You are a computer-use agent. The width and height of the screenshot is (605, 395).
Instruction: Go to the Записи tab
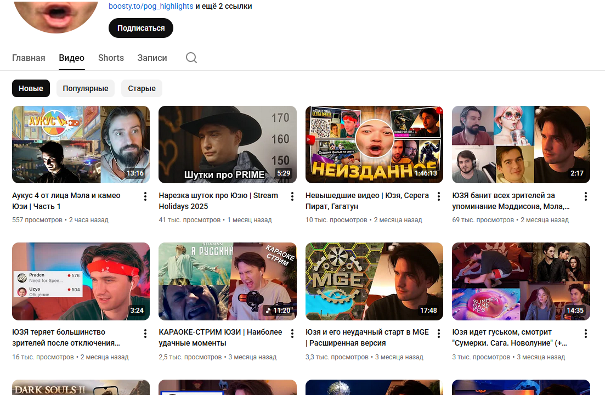[x=152, y=58]
